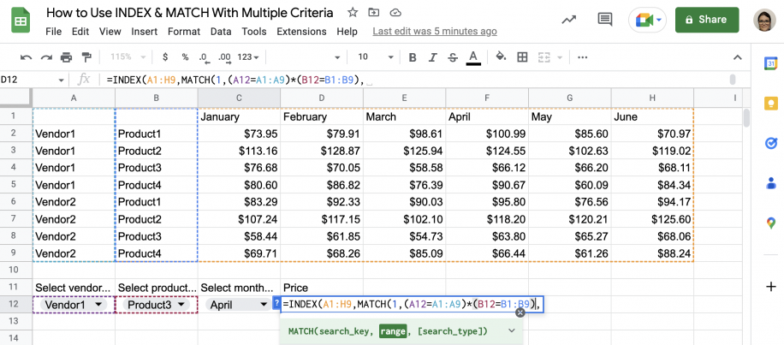The width and height of the screenshot is (784, 345).
Task: Open the merge cells dropdown arrow
Action: coord(559,57)
